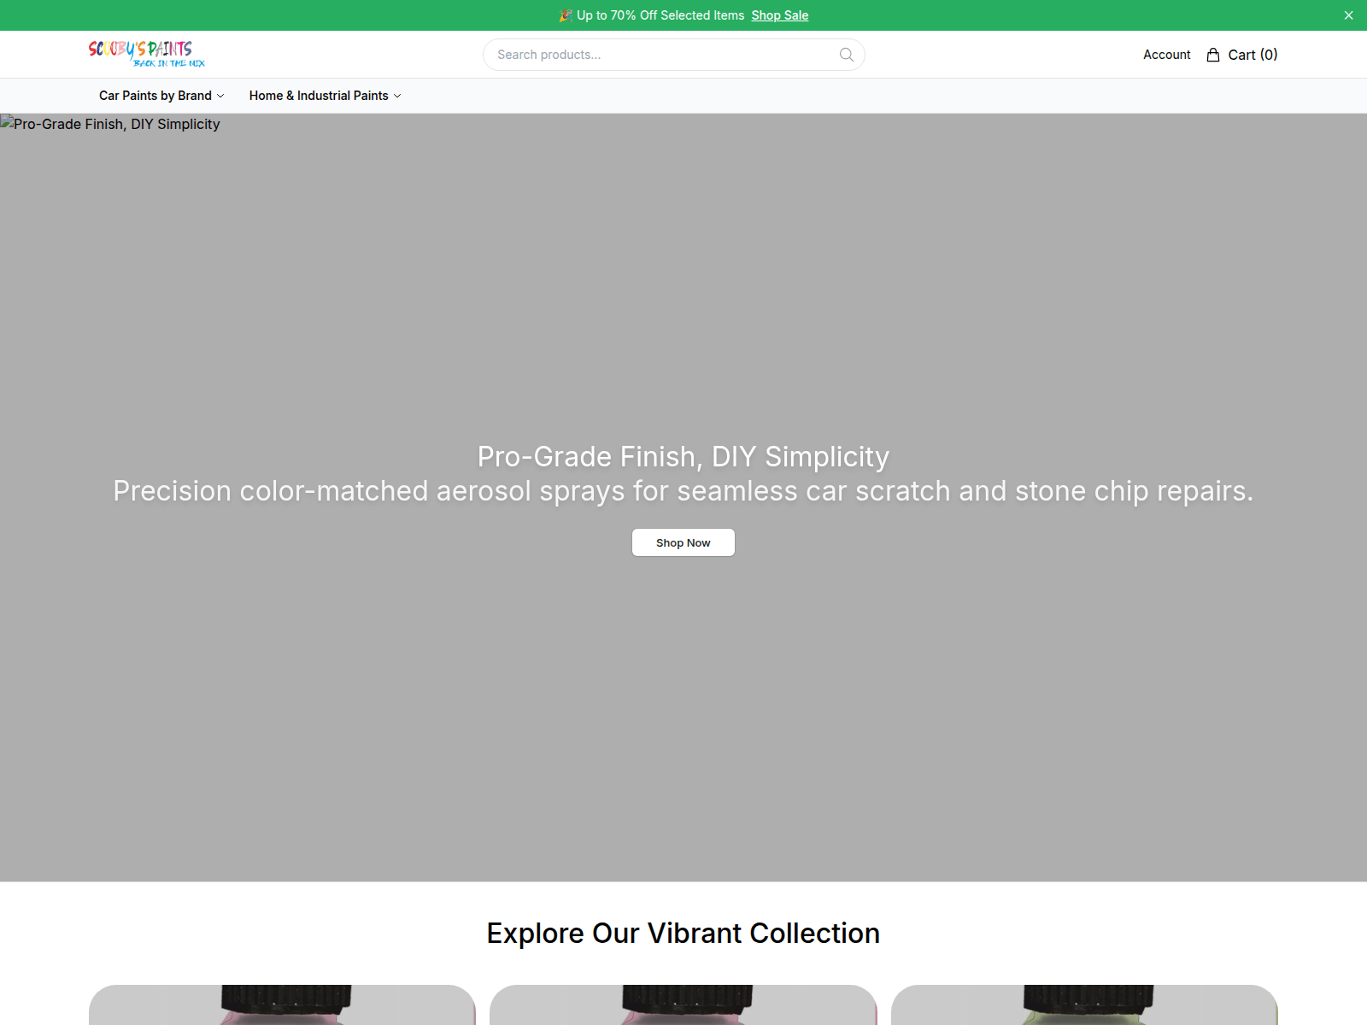1367x1025 pixels.
Task: Click the search magnifier icon
Action: 847,55
